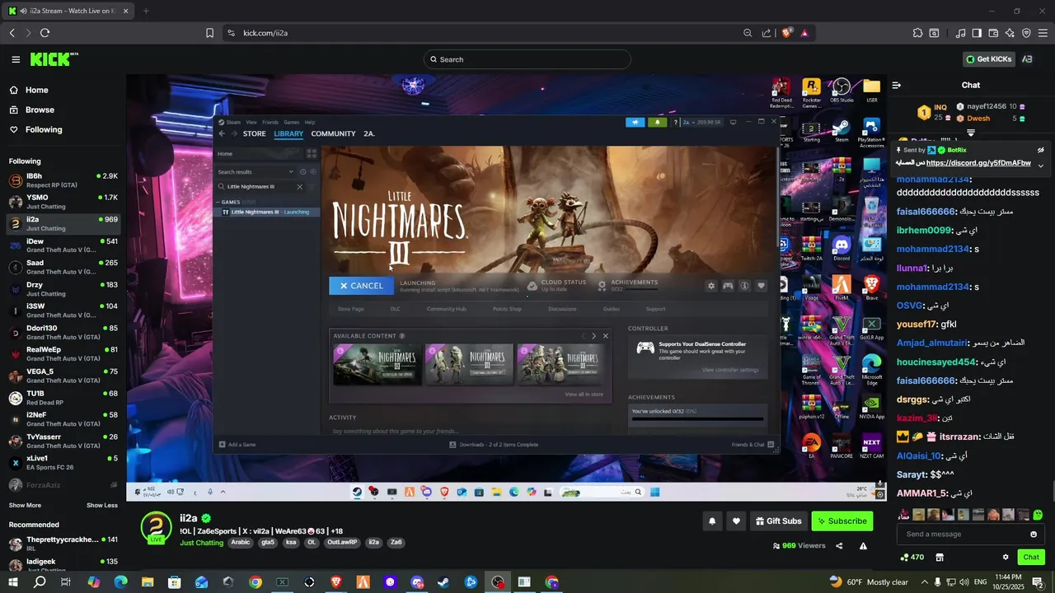Open the Just Chatting category link under ii2a

coord(201,543)
